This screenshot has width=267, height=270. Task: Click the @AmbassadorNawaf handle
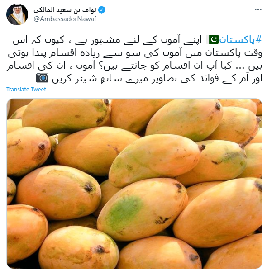(65, 19)
